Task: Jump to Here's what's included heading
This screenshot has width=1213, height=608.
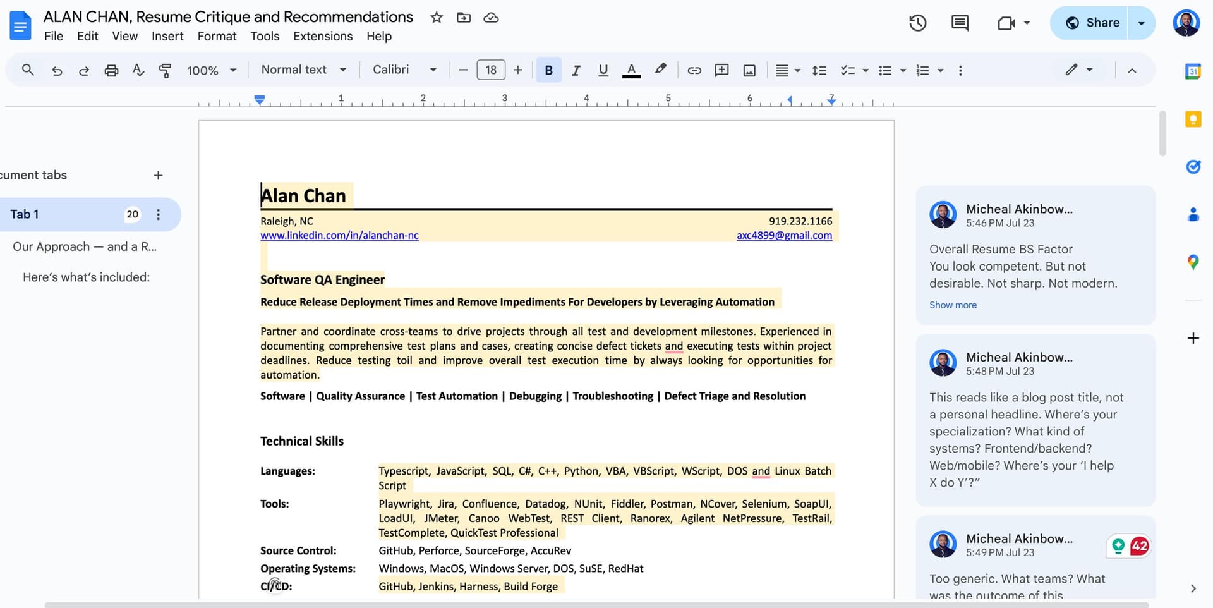Action: pos(86,277)
